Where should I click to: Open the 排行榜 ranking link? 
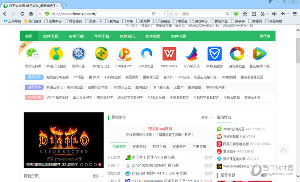click(x=265, y=36)
